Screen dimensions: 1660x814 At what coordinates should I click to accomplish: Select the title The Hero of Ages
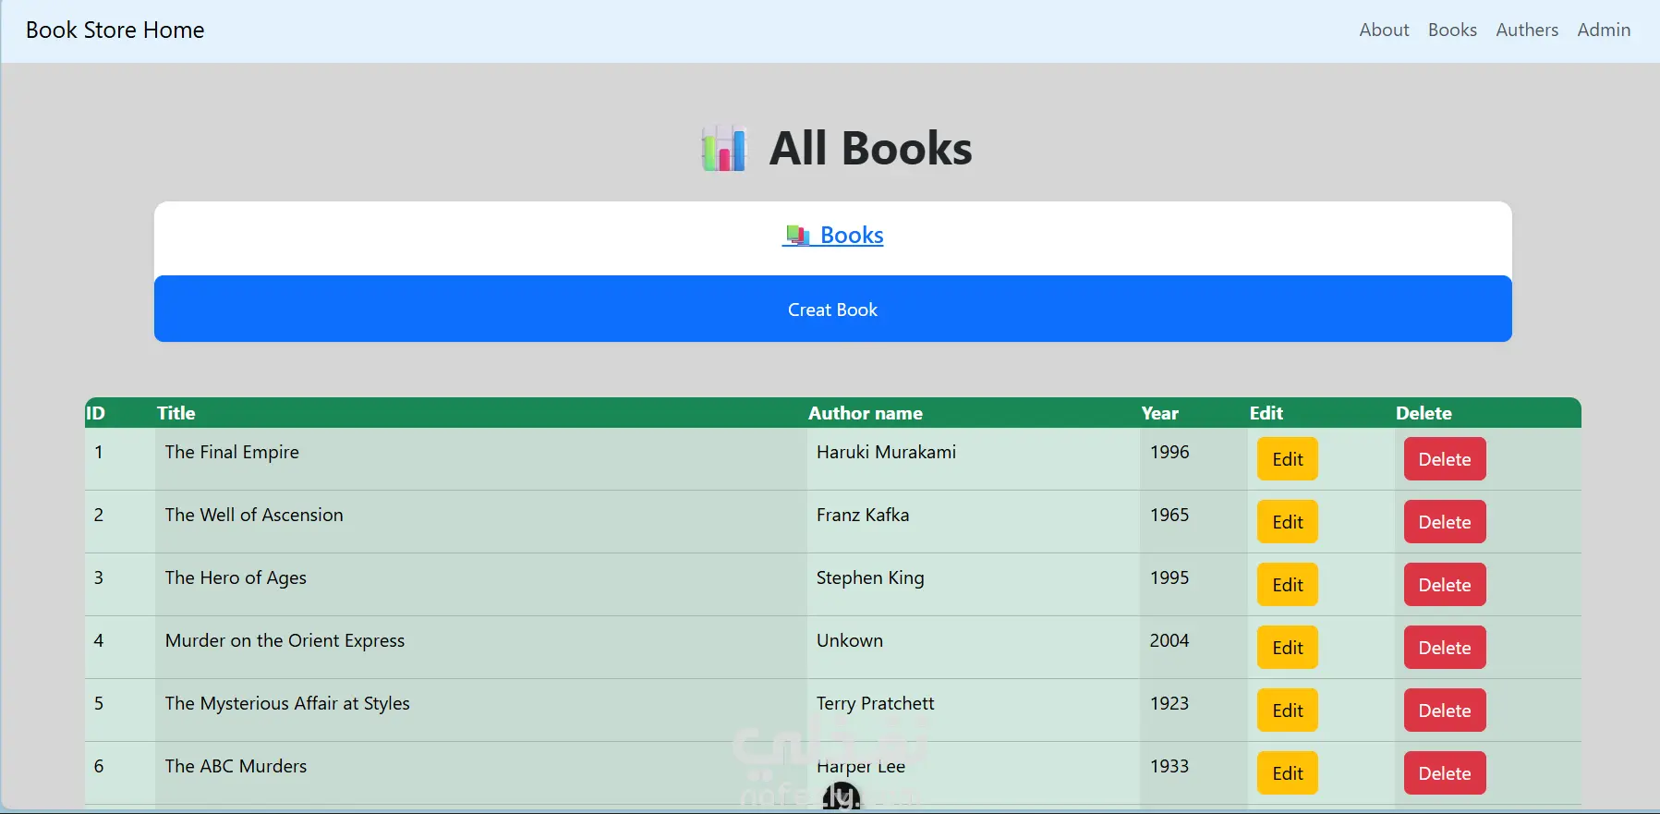(x=236, y=577)
